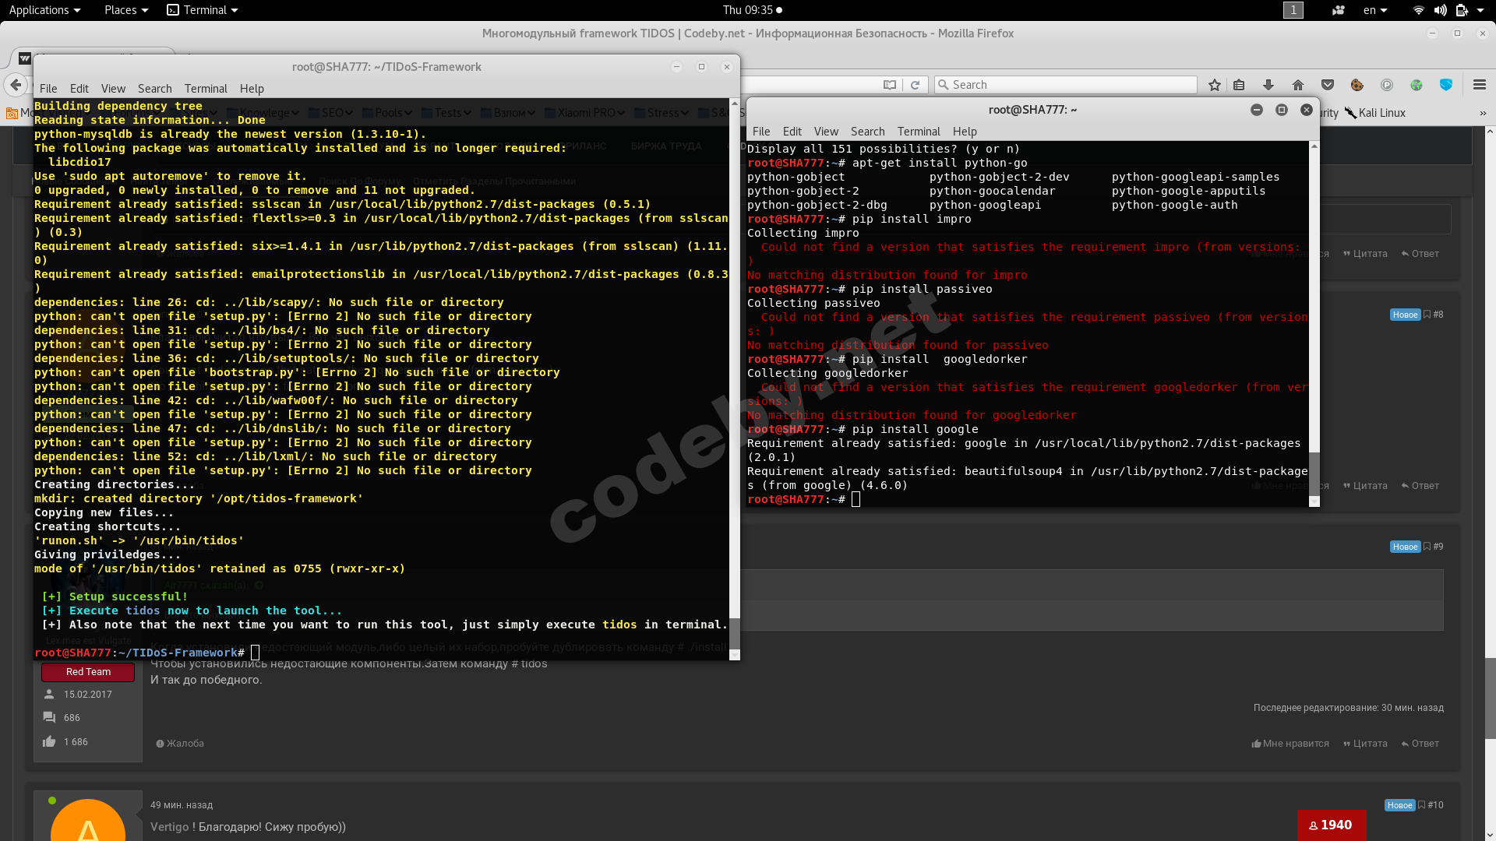The image size is (1496, 841).
Task: Show more bookmarks with chevron overflow
Action: (1482, 113)
